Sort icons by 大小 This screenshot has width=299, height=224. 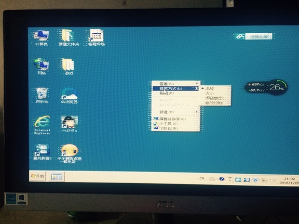pyautogui.click(x=215, y=93)
